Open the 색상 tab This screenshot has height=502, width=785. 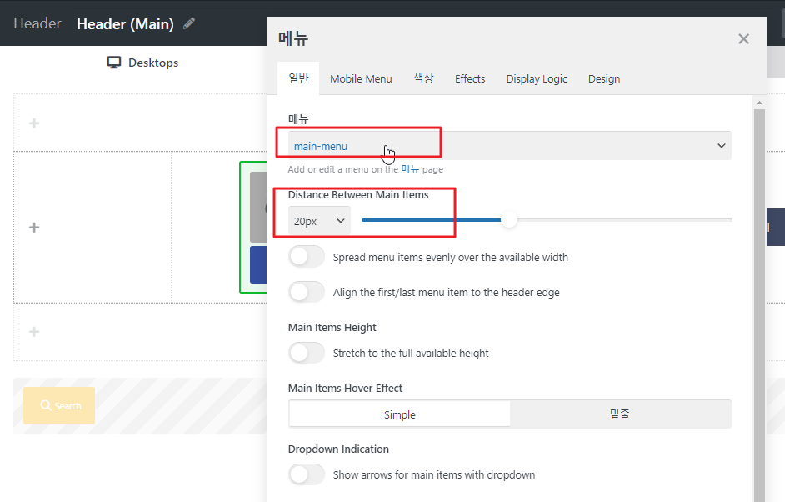coord(423,78)
